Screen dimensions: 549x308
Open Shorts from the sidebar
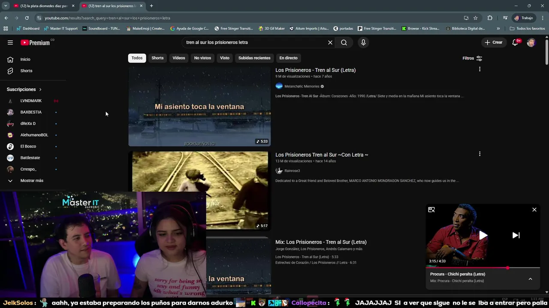(x=26, y=71)
